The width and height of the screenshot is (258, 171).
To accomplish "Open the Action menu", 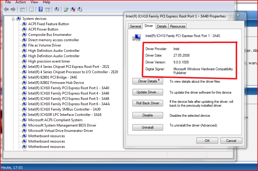I will coord(21,2).
